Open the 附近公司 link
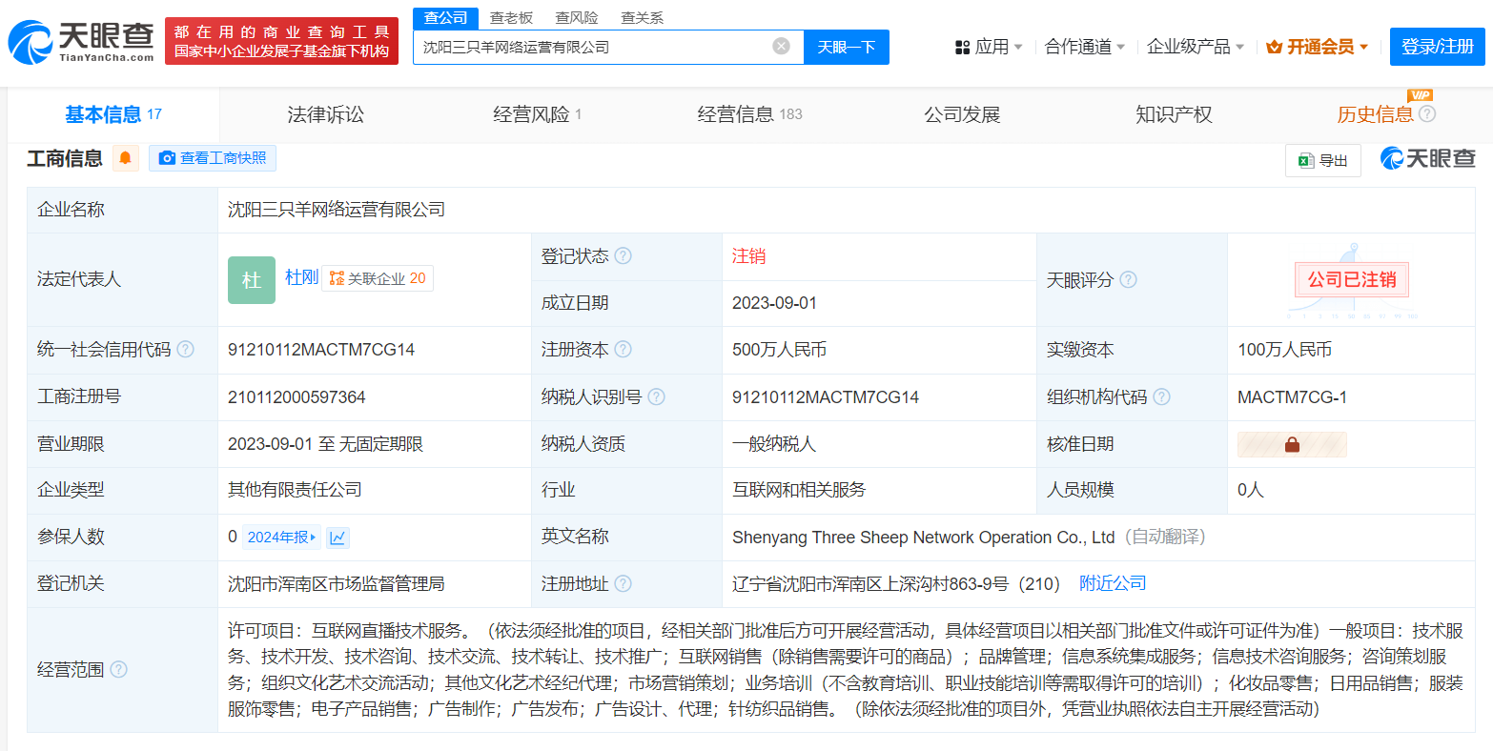This screenshot has height=751, width=1493. click(1113, 583)
